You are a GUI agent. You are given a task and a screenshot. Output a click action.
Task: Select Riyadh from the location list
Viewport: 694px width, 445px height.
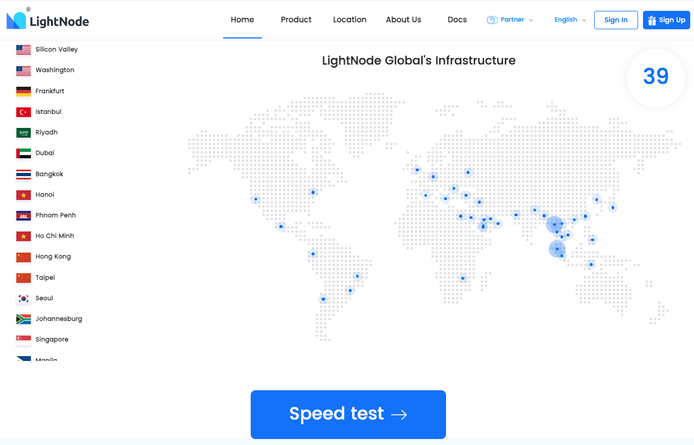pyautogui.click(x=46, y=132)
